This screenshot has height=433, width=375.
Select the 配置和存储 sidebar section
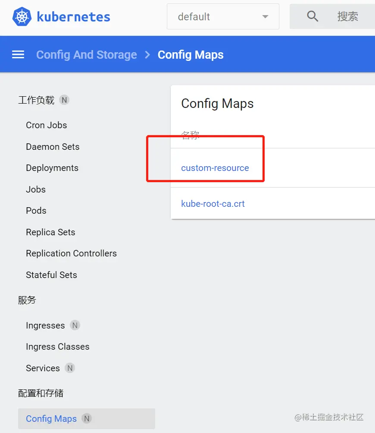tap(41, 393)
